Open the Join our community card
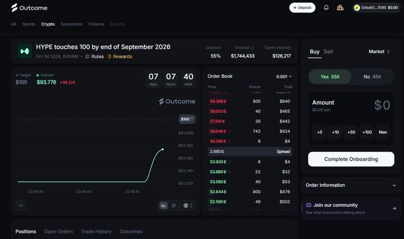 tap(351, 208)
